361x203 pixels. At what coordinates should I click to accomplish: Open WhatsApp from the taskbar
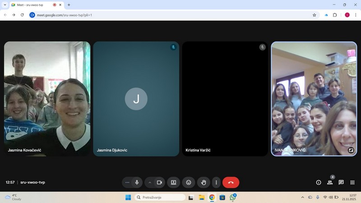point(233,198)
